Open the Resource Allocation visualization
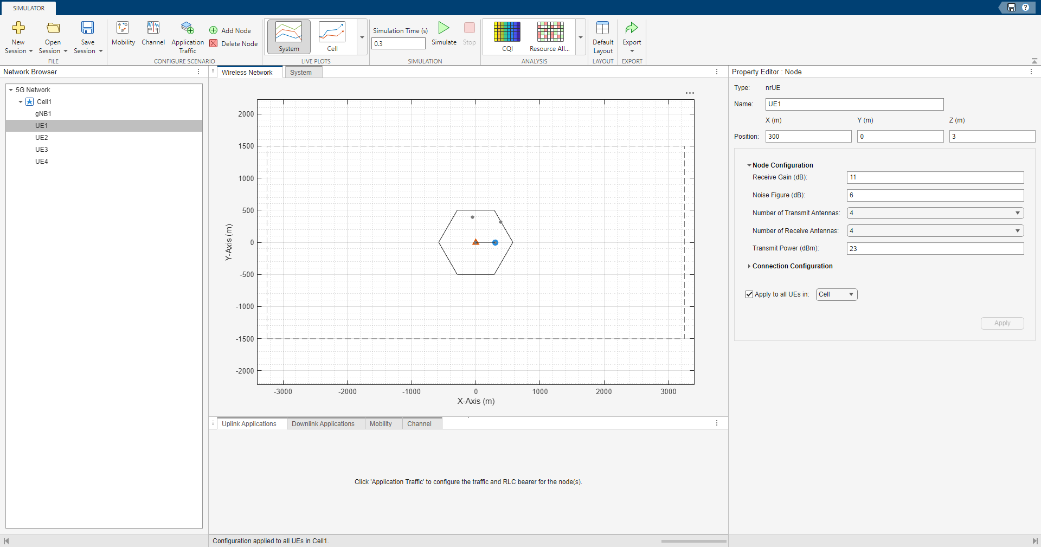Image resolution: width=1041 pixels, height=547 pixels. (x=549, y=36)
